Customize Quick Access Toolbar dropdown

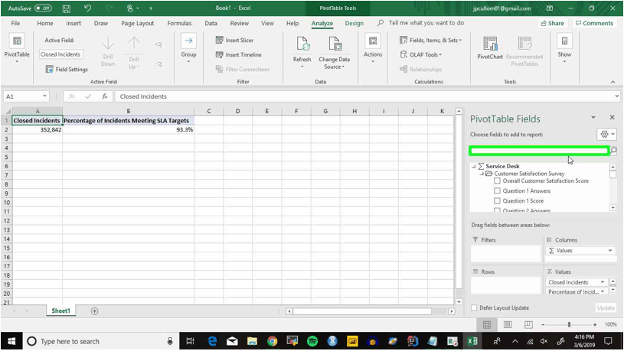click(151, 8)
